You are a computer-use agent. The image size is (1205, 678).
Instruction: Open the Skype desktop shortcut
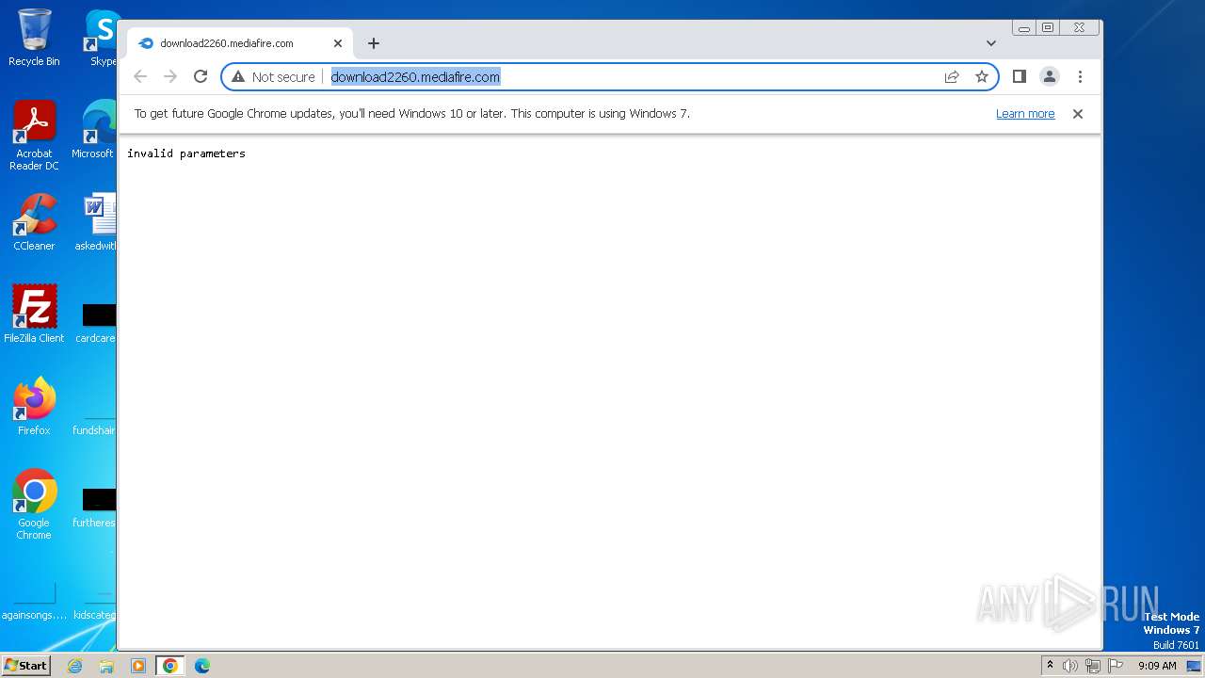(102, 38)
